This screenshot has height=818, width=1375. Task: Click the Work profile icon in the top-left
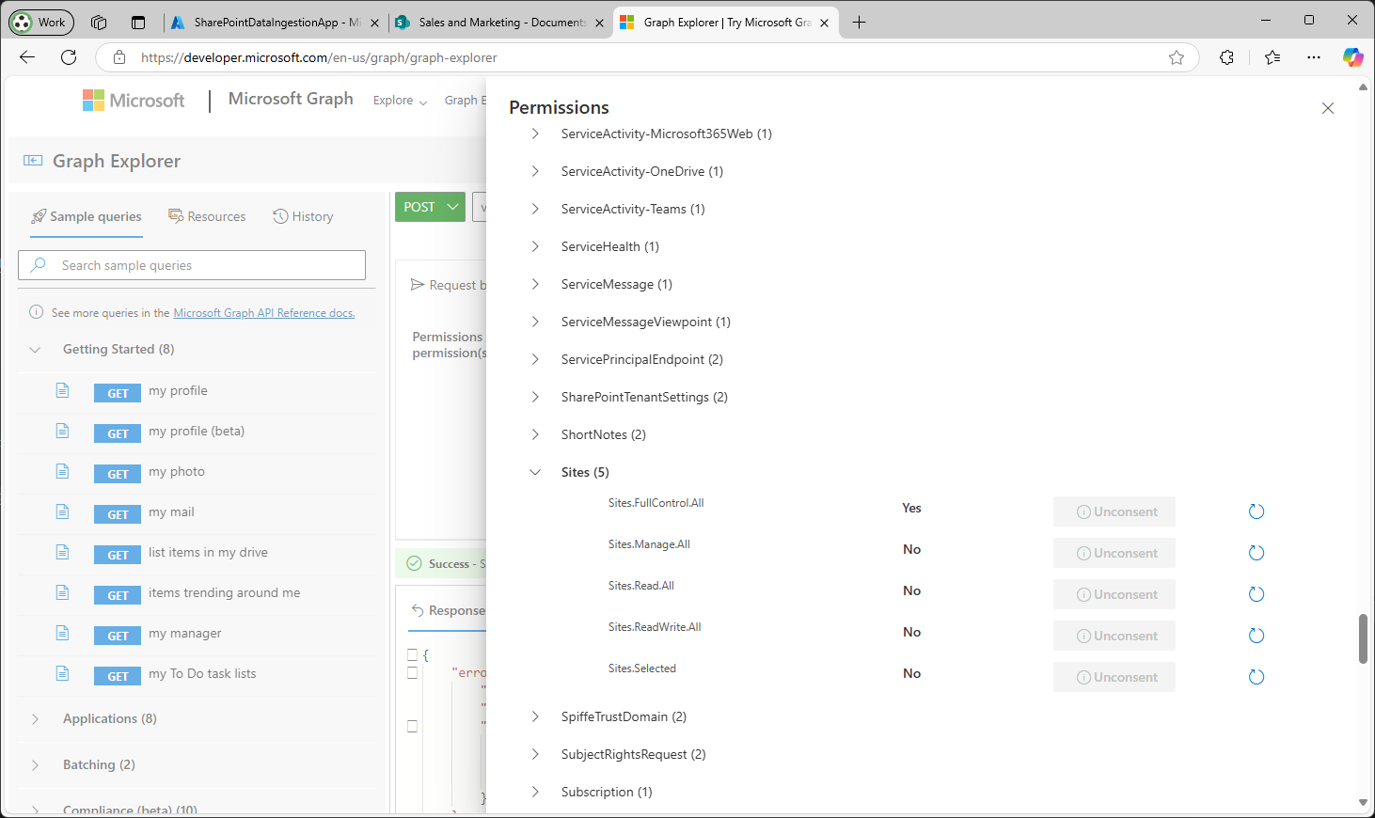(x=40, y=22)
